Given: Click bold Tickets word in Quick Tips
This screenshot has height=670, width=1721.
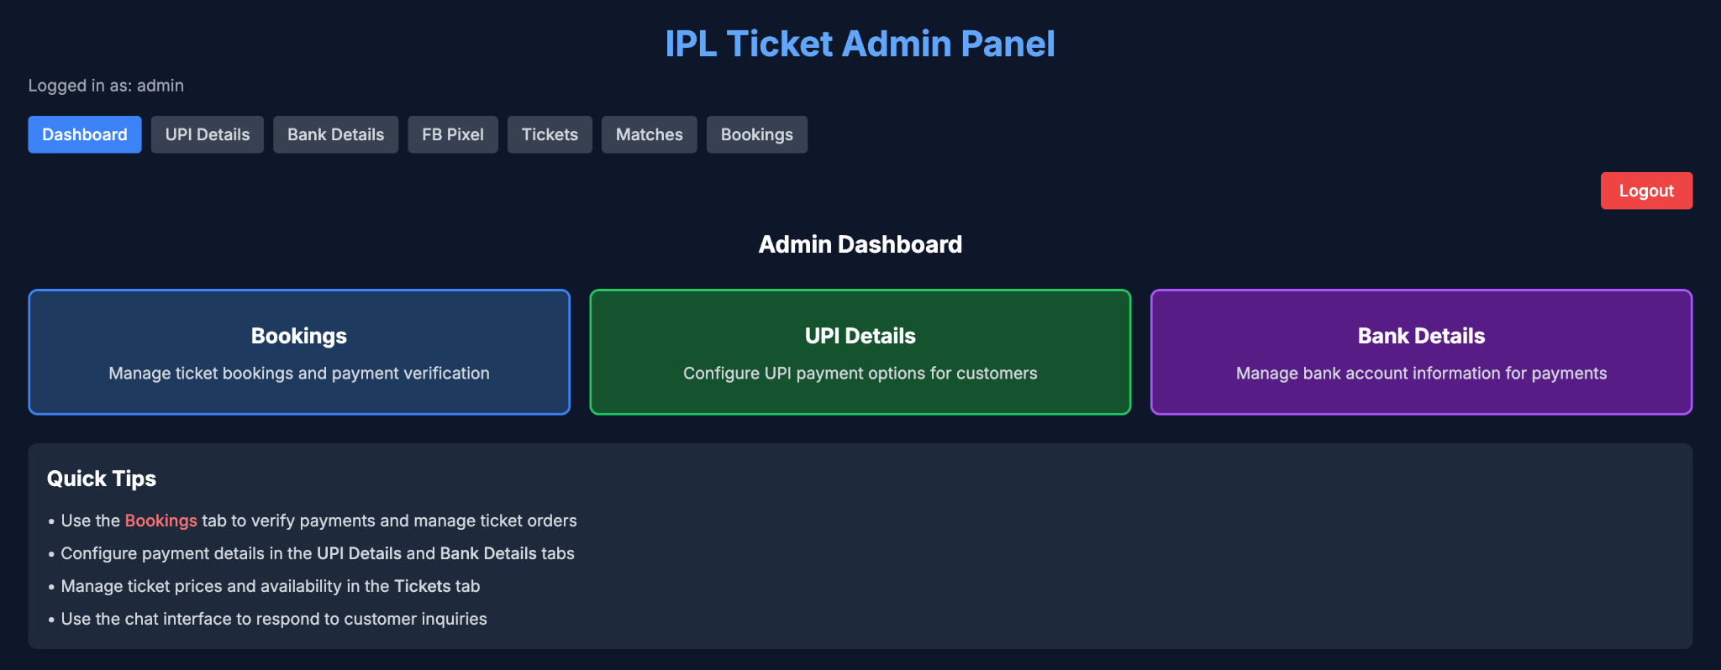Looking at the screenshot, I should tap(423, 586).
